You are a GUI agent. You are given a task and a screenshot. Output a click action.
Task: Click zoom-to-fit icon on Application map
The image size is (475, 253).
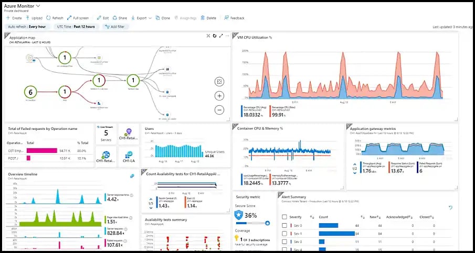pyautogui.click(x=219, y=82)
